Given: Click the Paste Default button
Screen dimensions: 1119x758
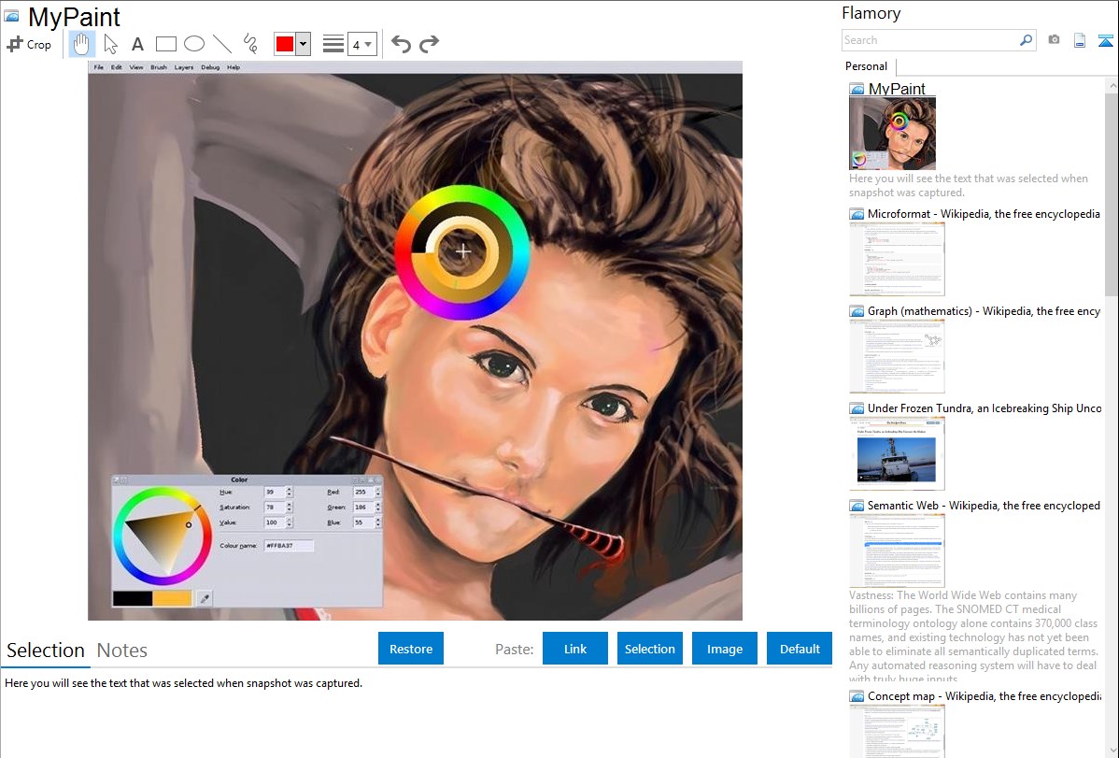Looking at the screenshot, I should pyautogui.click(x=800, y=649).
